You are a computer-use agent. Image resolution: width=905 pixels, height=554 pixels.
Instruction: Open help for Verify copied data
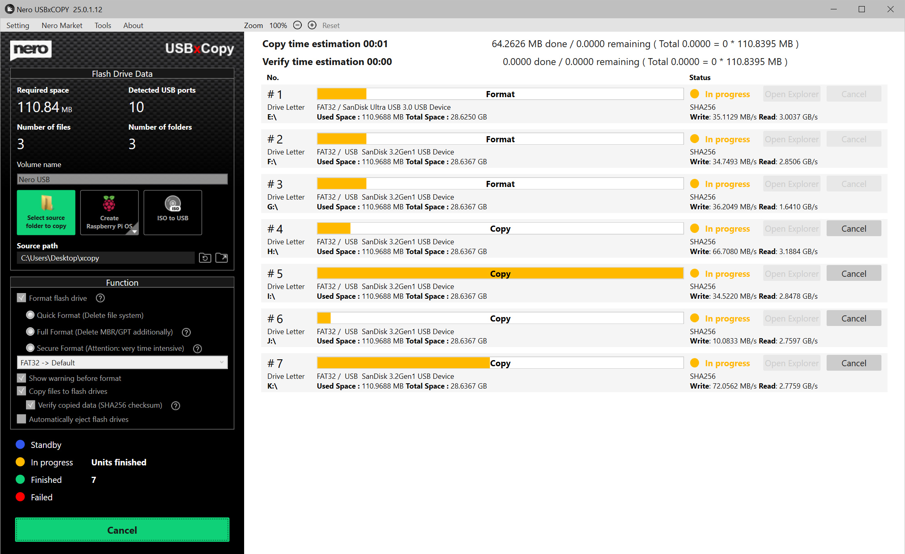click(175, 406)
